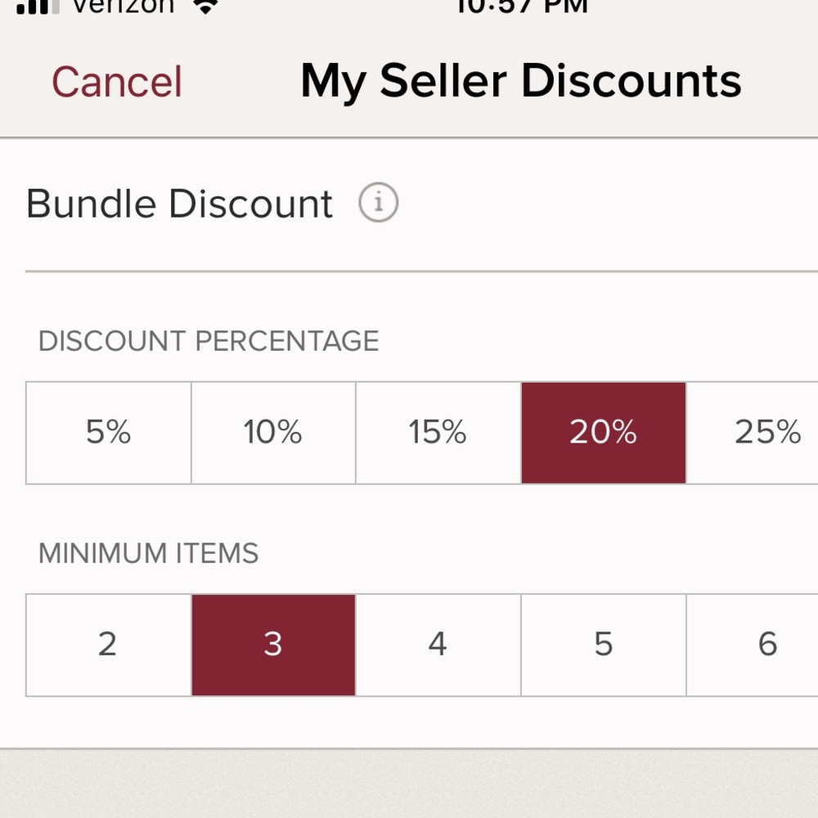Tap the cellular signal strength icon
Image resolution: width=818 pixels, height=818 pixels.
tap(38, 7)
